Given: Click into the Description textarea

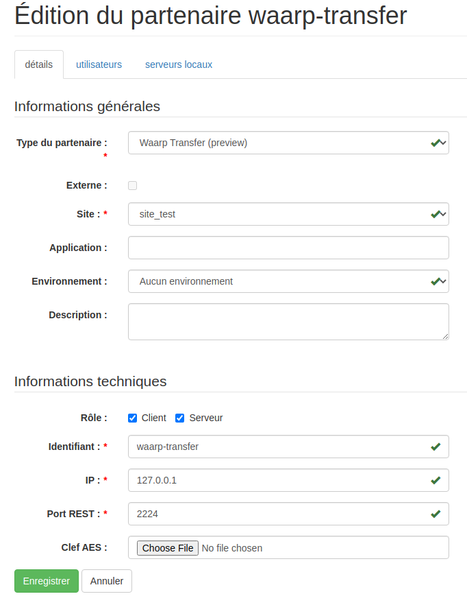Looking at the screenshot, I should 288,322.
